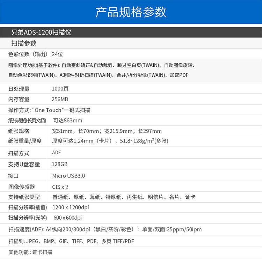Viewport: 262px width, 262px height.
Task: Select the 兄弟ADS-1200扫描仪 header bar
Action: click(x=42, y=32)
